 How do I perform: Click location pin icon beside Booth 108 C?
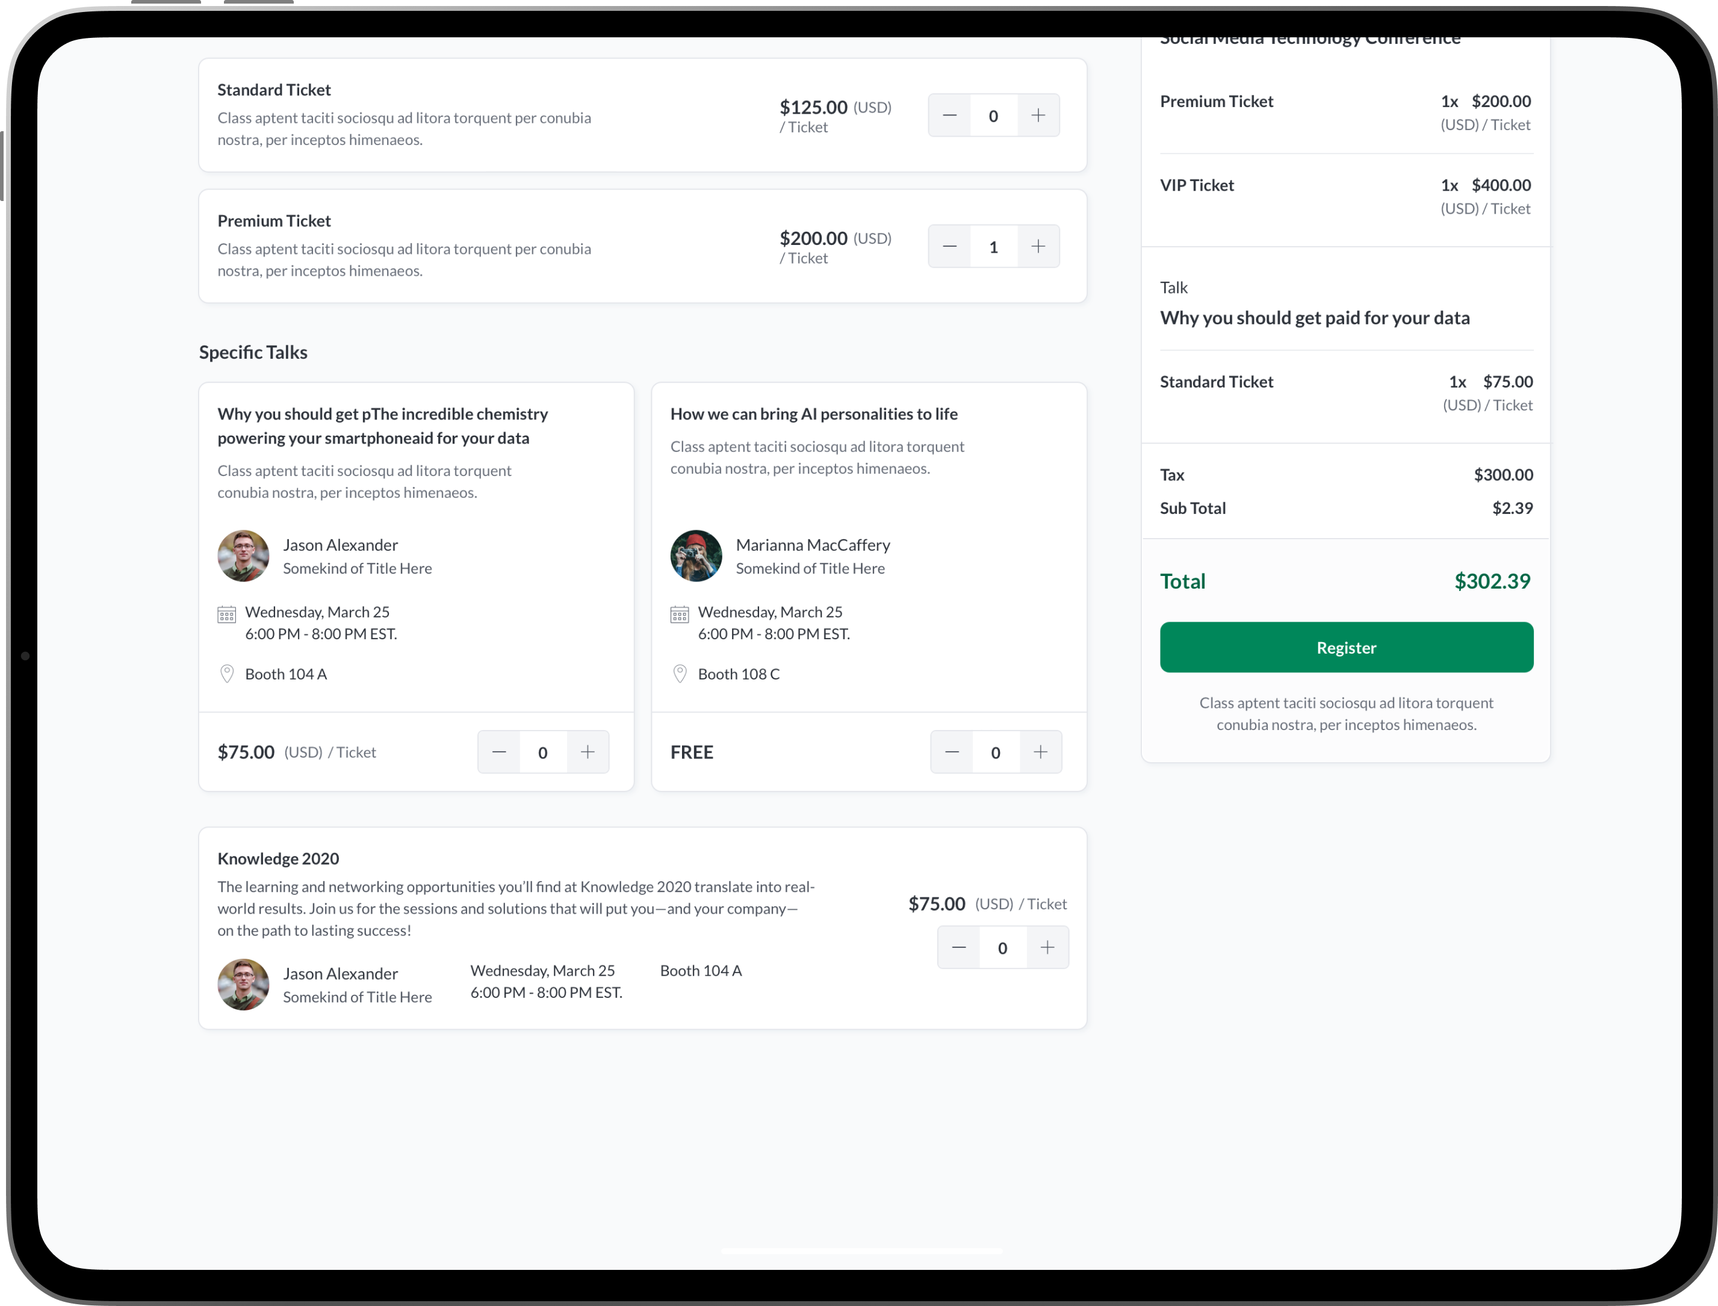click(680, 674)
